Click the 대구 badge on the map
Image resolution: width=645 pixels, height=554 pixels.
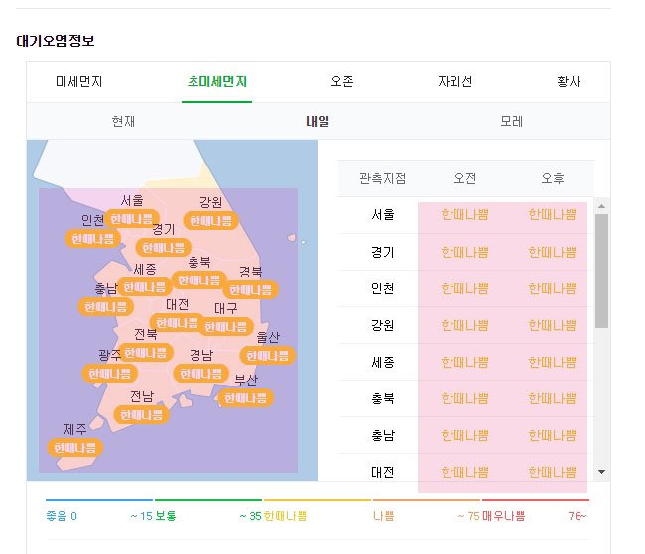tap(226, 327)
